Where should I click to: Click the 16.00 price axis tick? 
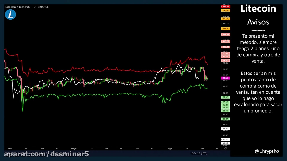(x=225, y=125)
